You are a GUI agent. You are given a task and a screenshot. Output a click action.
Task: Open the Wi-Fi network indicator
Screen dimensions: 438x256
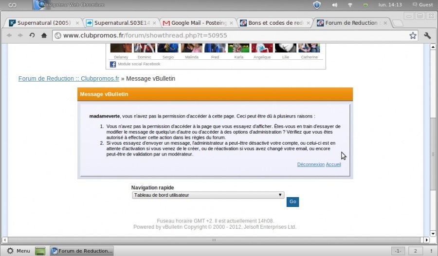click(x=350, y=5)
